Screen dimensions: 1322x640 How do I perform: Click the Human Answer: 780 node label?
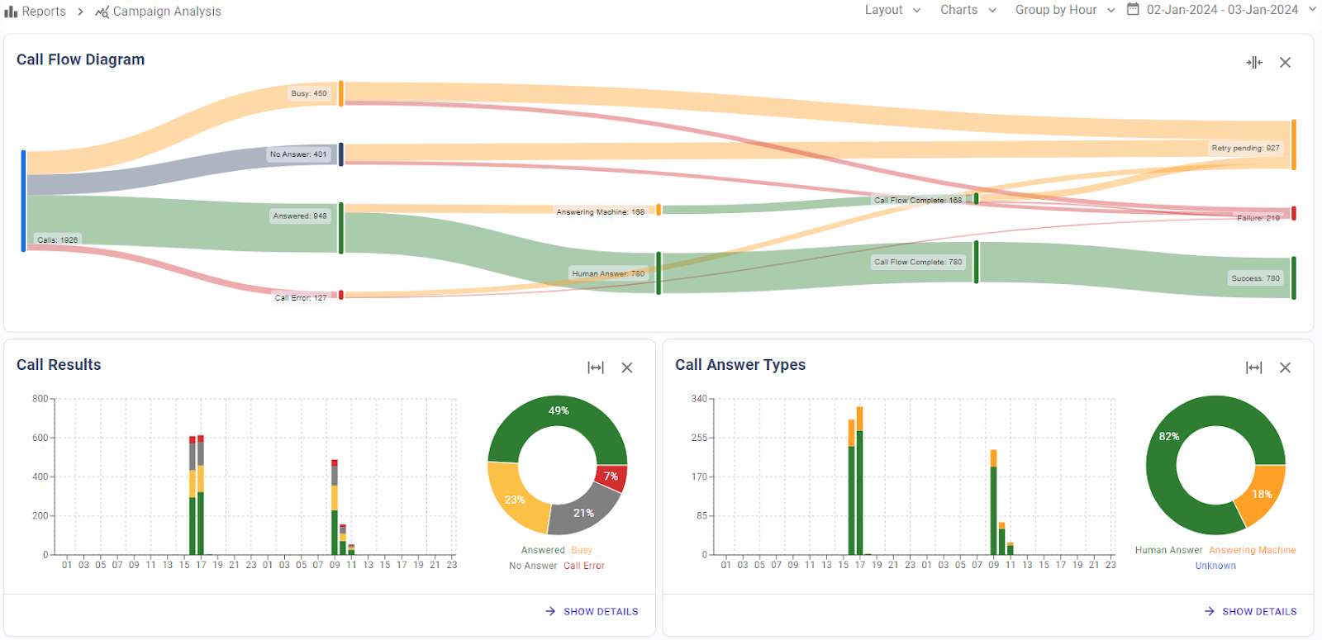(608, 273)
